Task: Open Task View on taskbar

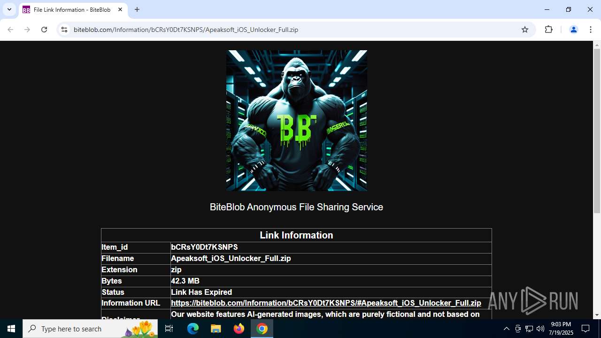Action: coord(169,329)
